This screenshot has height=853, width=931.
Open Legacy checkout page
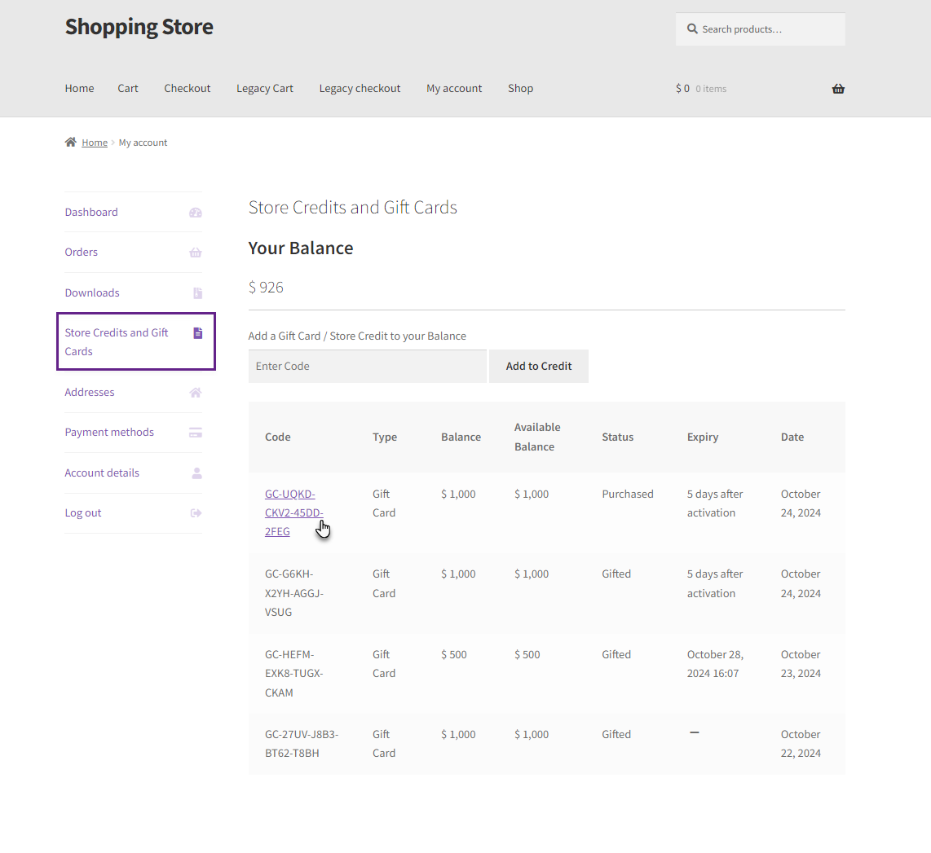[x=360, y=88]
